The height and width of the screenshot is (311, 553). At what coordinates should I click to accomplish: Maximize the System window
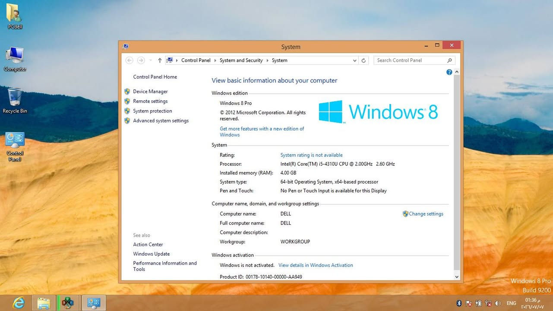(x=437, y=45)
